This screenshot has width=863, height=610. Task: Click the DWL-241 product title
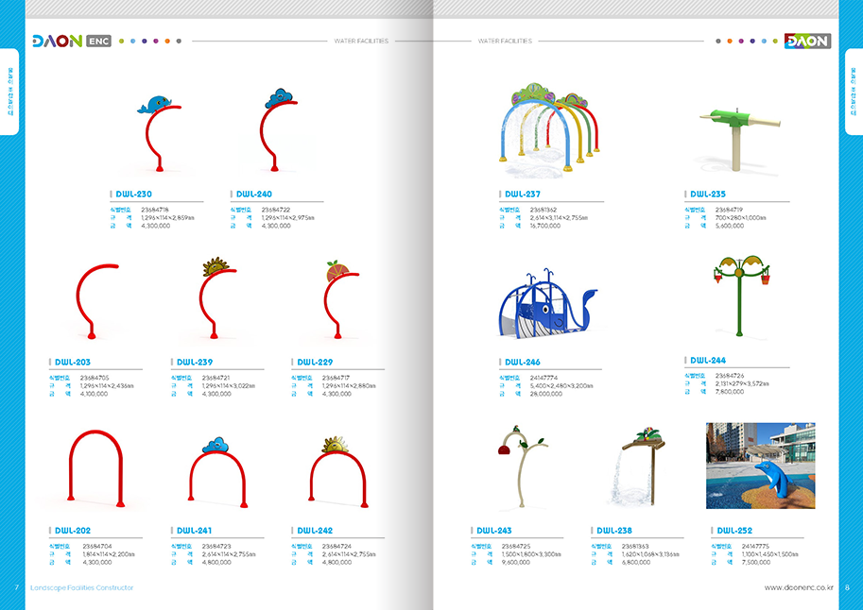194,531
